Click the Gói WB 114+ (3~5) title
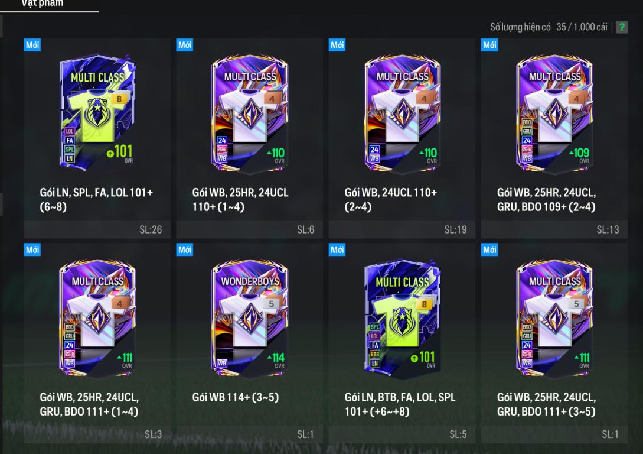Screen dimensions: 643x454 pyautogui.click(x=236, y=397)
